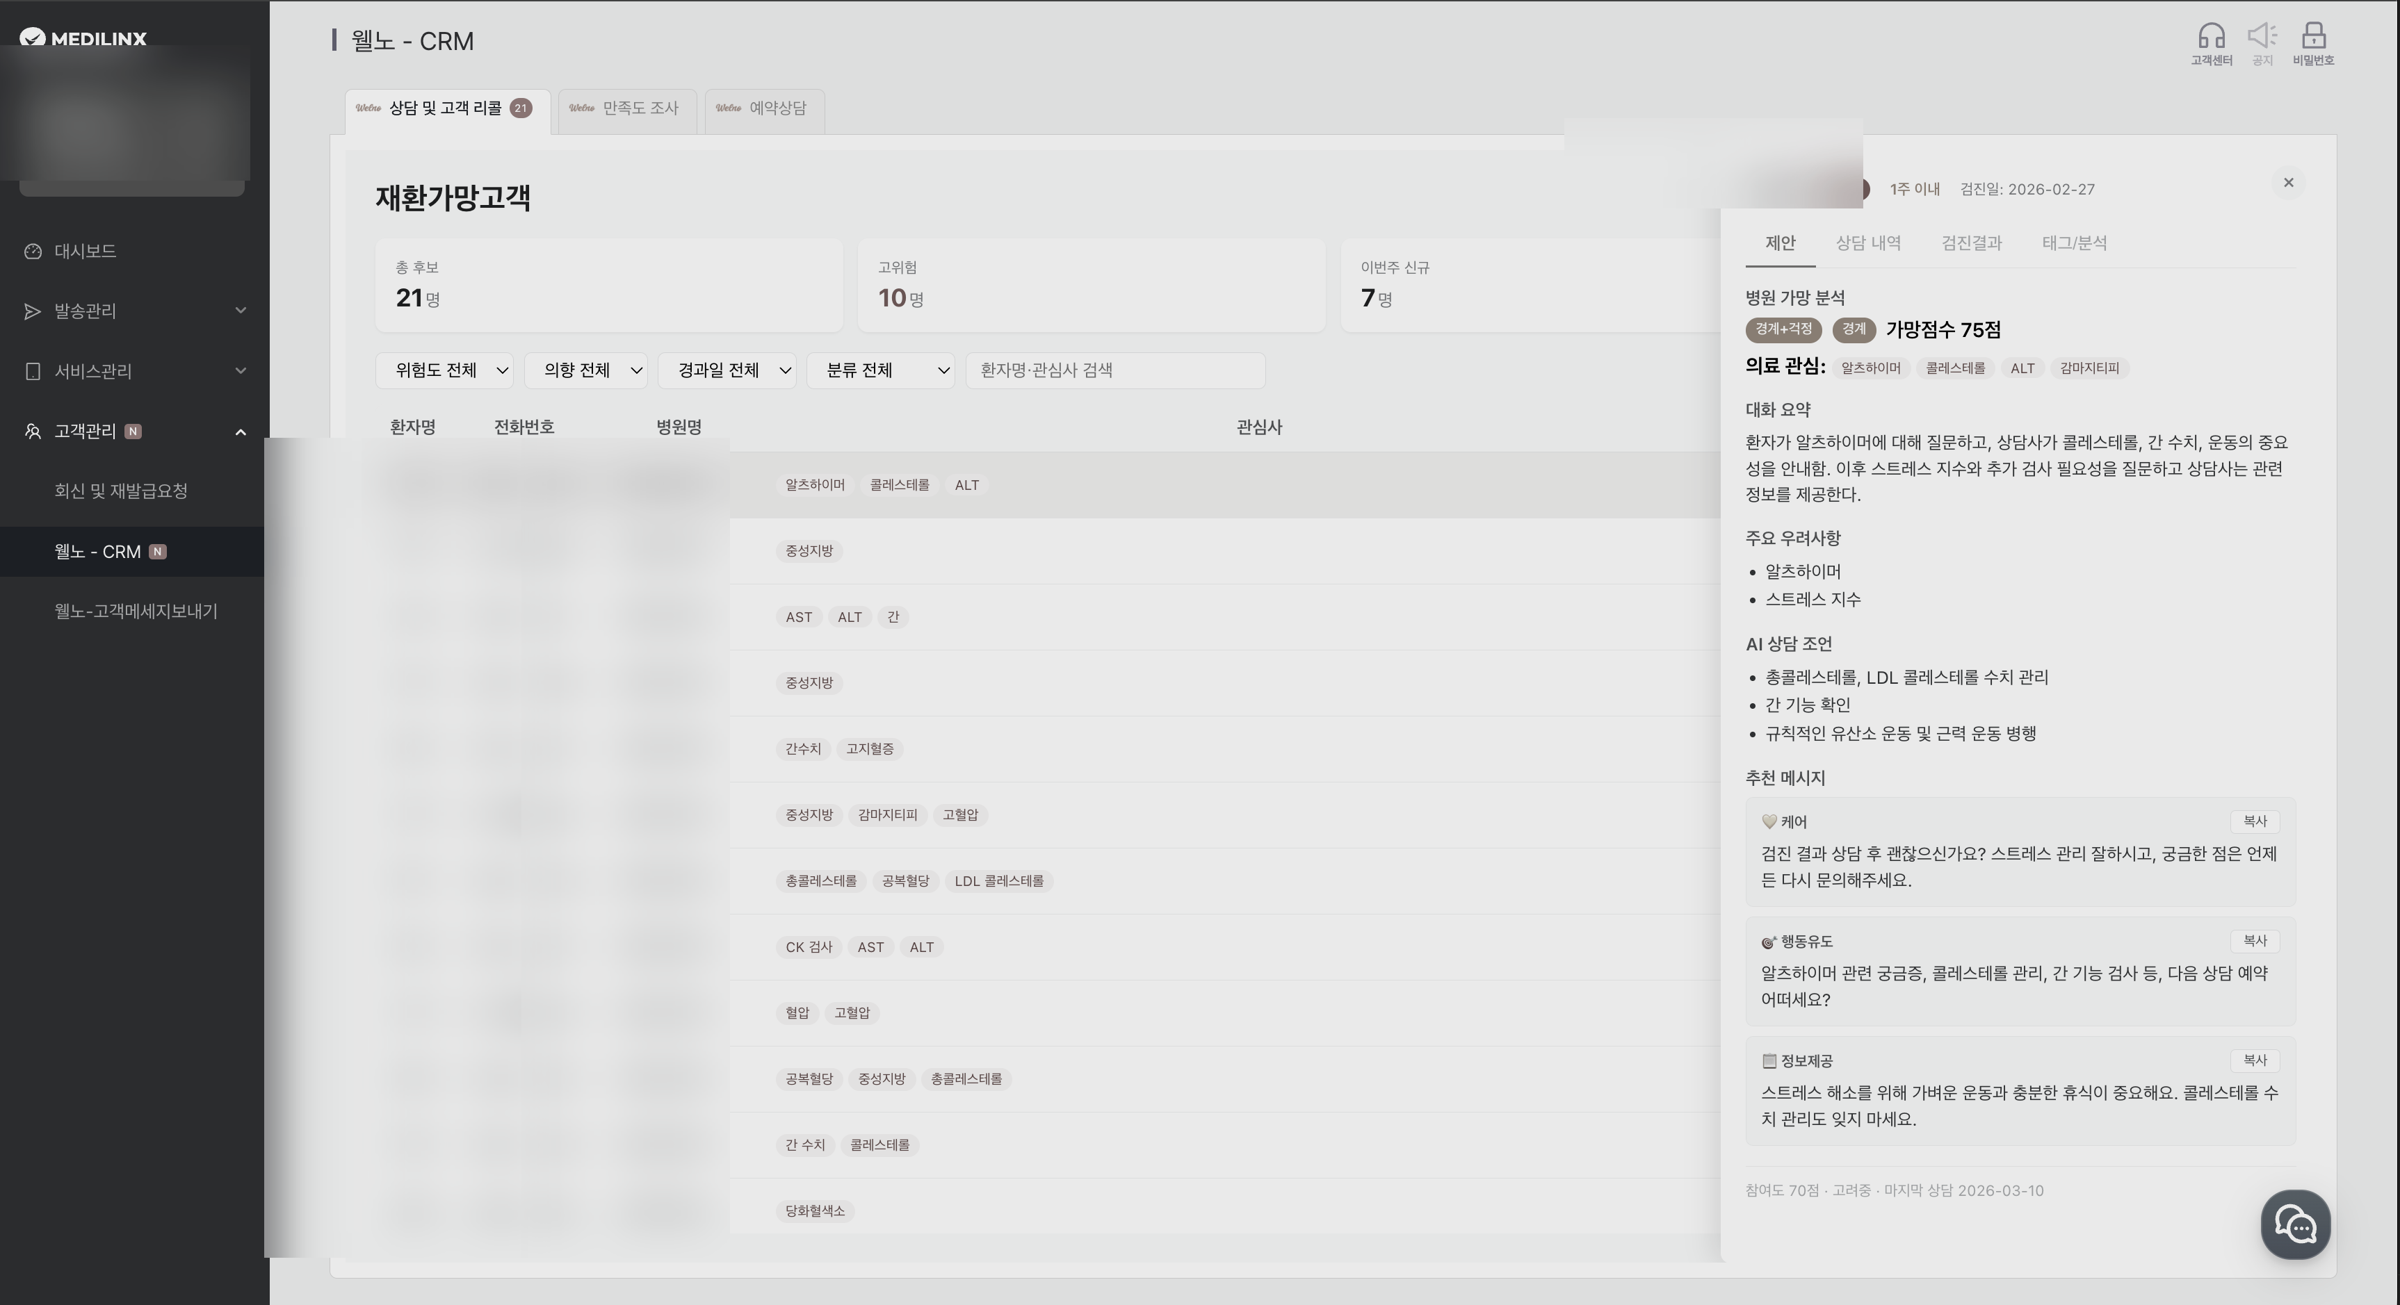Switch to the 검진결과 panel tab
Viewport: 2400px width, 1305px height.
(x=1972, y=243)
